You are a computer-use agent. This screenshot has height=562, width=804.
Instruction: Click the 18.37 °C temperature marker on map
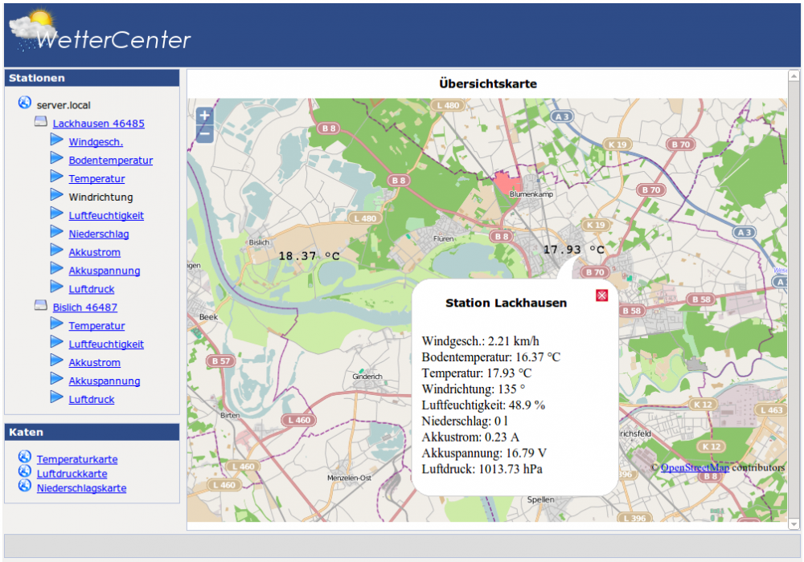(309, 256)
